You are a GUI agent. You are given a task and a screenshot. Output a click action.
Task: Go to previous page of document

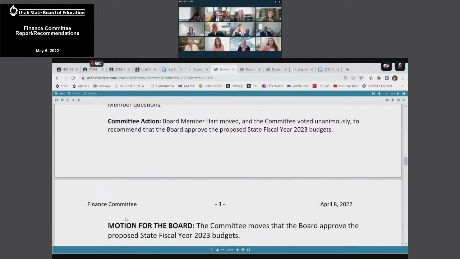(x=379, y=94)
